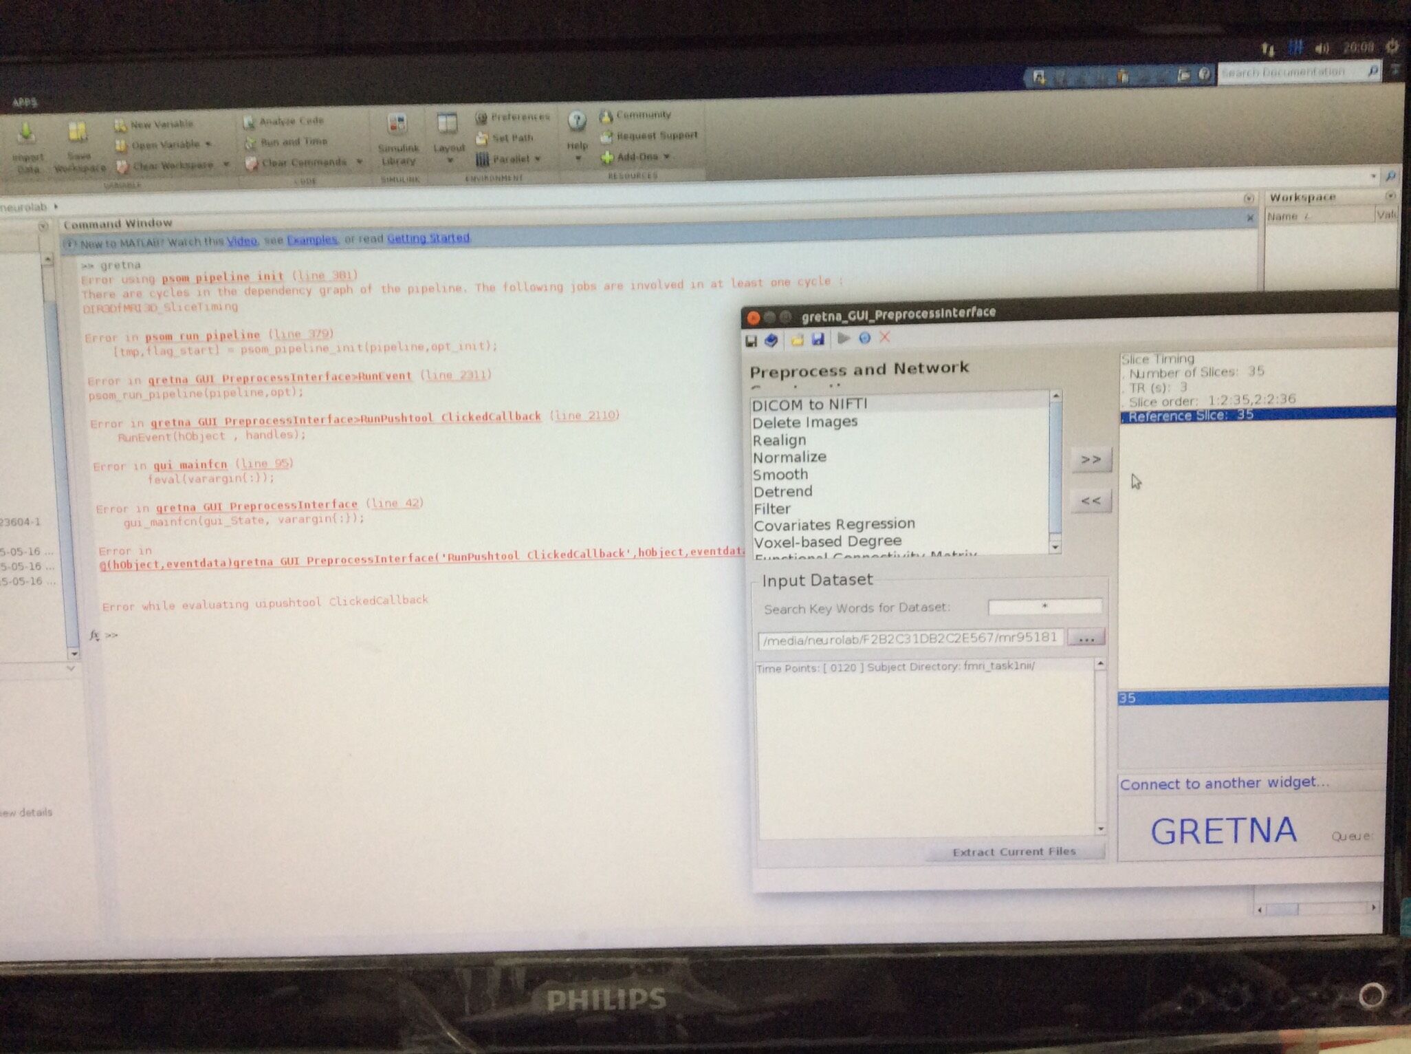Select Filter in the preprocess list
The image size is (1411, 1054).
pyautogui.click(x=899, y=509)
